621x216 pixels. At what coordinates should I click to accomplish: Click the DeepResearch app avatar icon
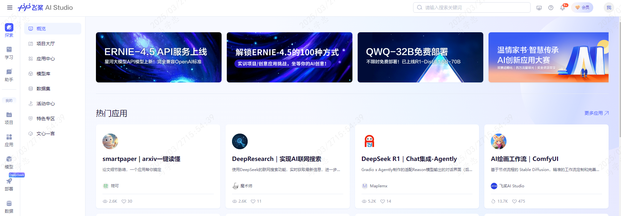[240, 141]
